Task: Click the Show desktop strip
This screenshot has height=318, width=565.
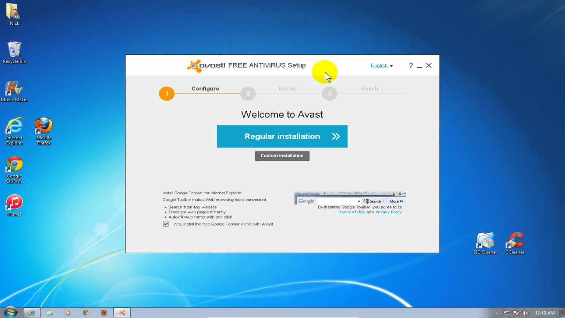Action: coord(561,313)
